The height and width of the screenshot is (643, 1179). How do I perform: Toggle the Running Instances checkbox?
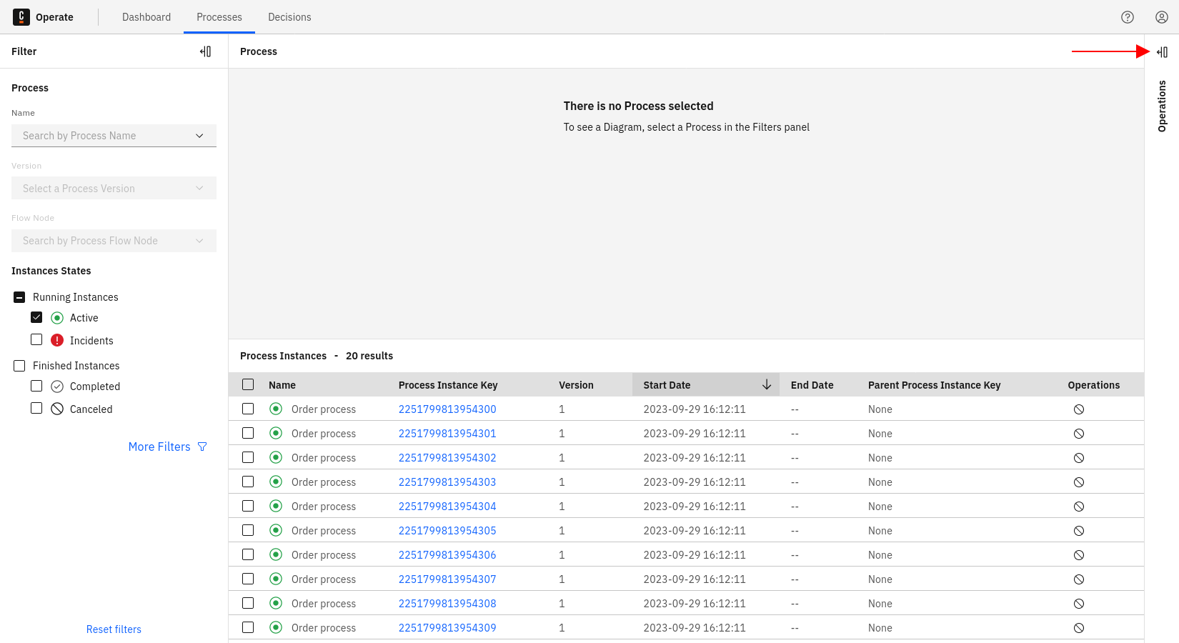pyautogui.click(x=19, y=296)
